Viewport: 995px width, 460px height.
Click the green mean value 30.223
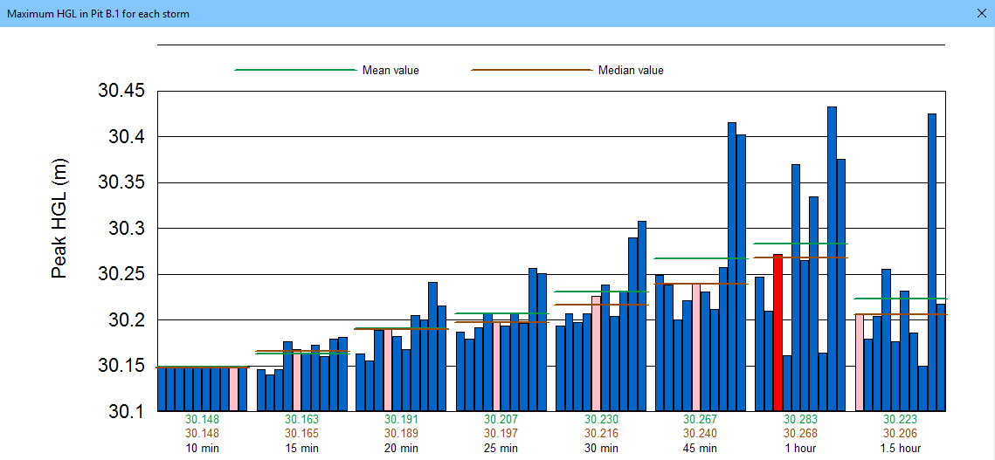(x=899, y=419)
